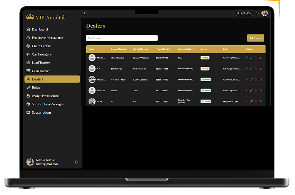The image size is (295, 195).
Task: Edit the Aa Aa dealer with pencil icon
Action: (251, 101)
